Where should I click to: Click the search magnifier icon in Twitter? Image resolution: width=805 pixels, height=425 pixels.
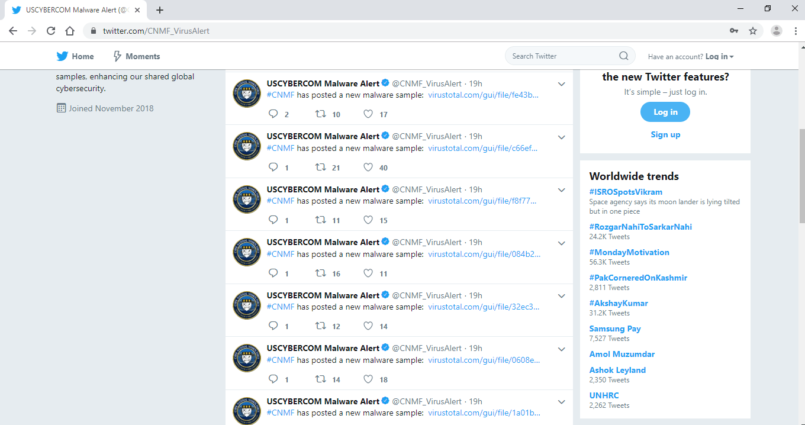coord(623,56)
